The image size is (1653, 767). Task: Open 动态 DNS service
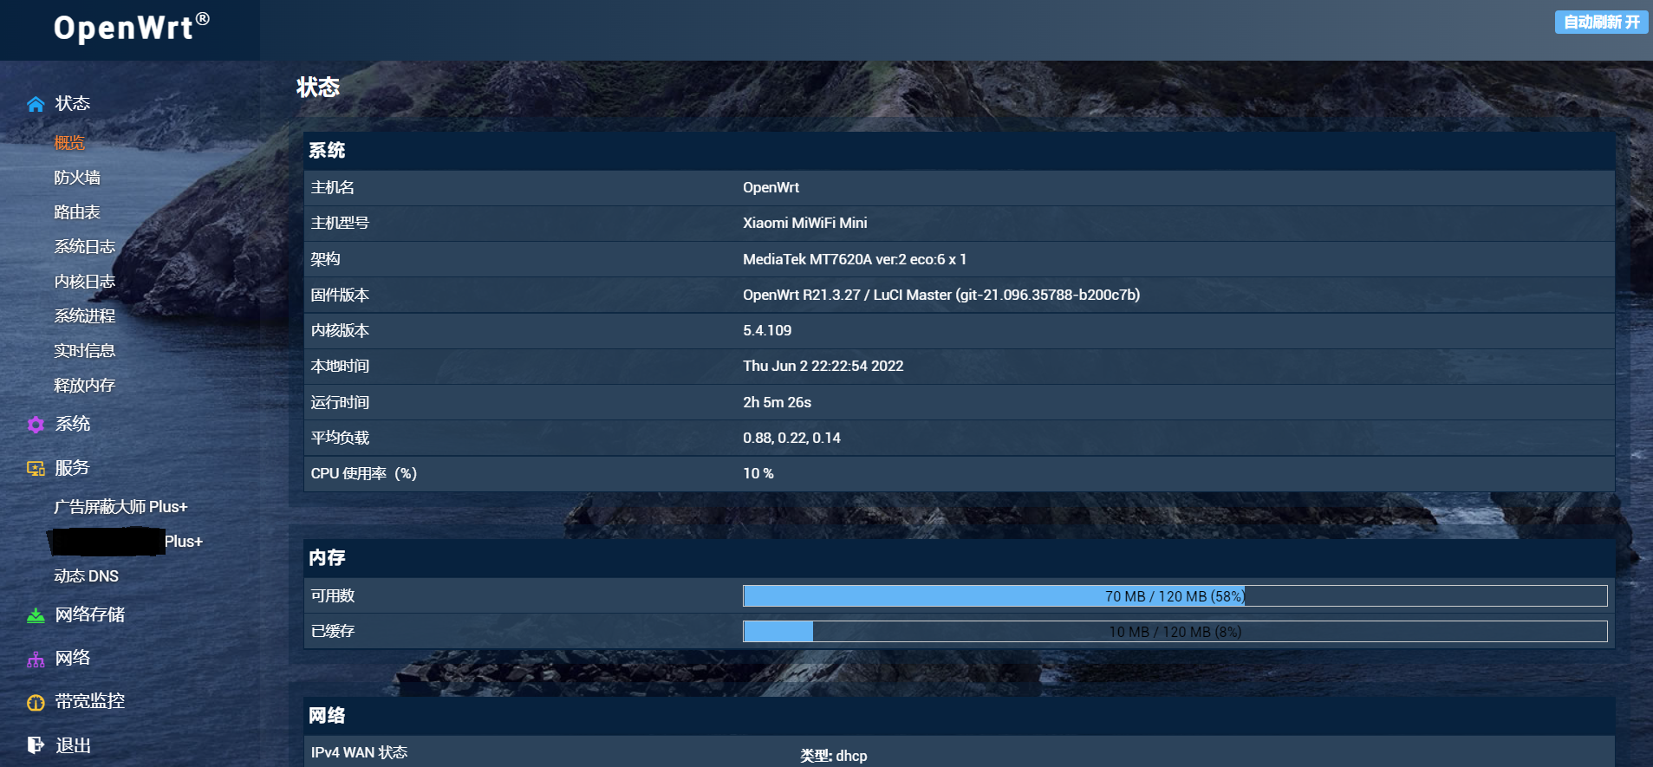86,576
